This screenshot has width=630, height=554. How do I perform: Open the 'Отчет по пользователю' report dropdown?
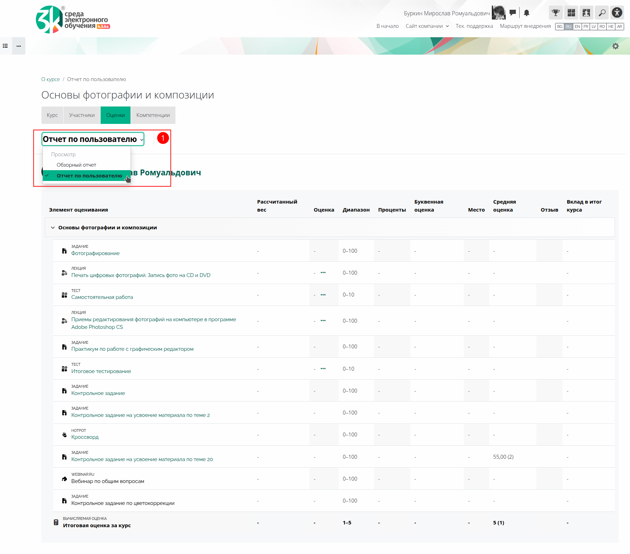click(x=93, y=139)
